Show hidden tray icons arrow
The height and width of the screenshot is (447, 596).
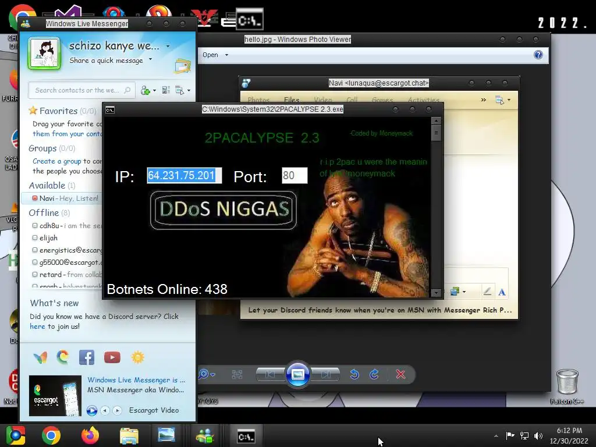tap(496, 436)
